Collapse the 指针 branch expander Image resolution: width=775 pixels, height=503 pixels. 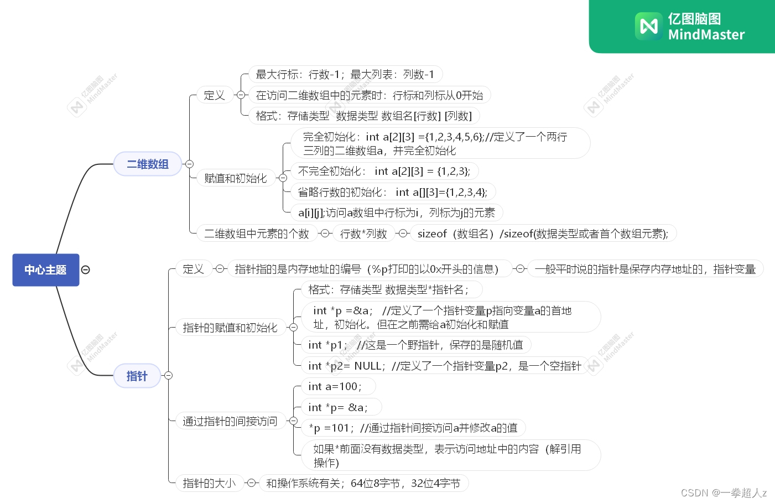(x=168, y=376)
